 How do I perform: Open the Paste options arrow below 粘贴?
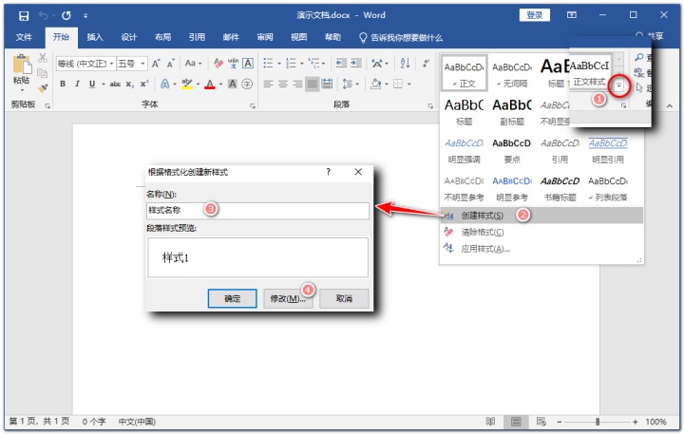coord(22,90)
